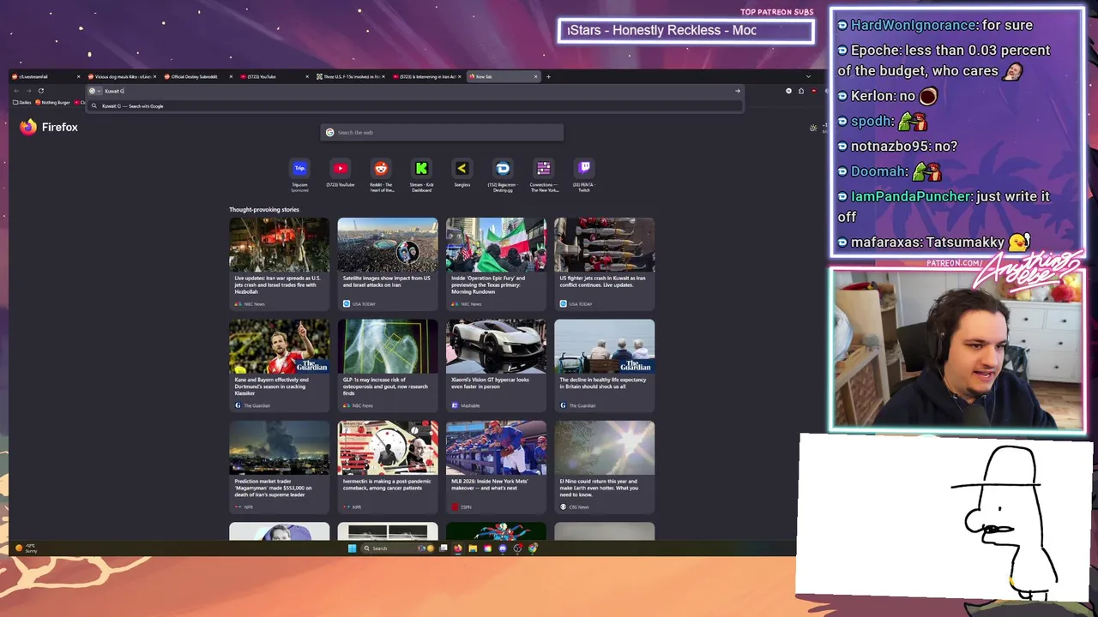Open the GLP-1s osteoporosis risk story thumbnail

pyautogui.click(x=388, y=346)
